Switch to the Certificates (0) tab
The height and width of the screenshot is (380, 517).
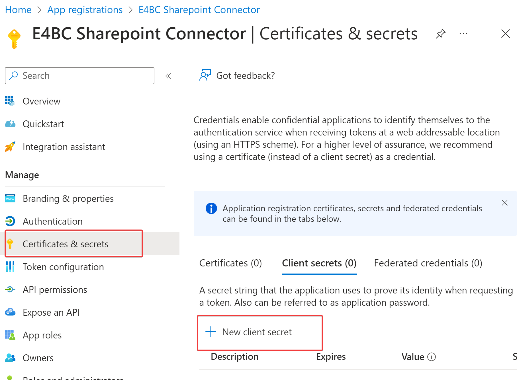pos(230,263)
